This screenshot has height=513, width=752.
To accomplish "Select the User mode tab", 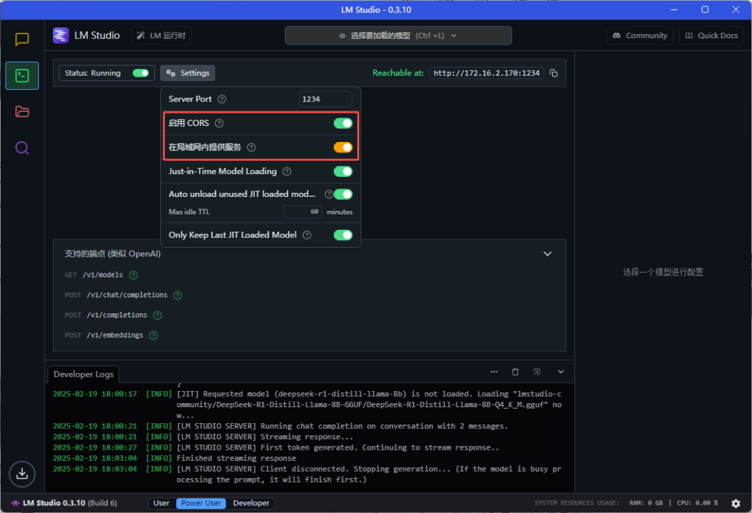I will pyautogui.click(x=161, y=503).
